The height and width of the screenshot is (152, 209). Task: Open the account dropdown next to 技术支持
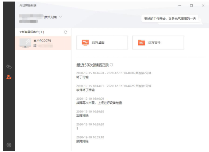pos(60,17)
